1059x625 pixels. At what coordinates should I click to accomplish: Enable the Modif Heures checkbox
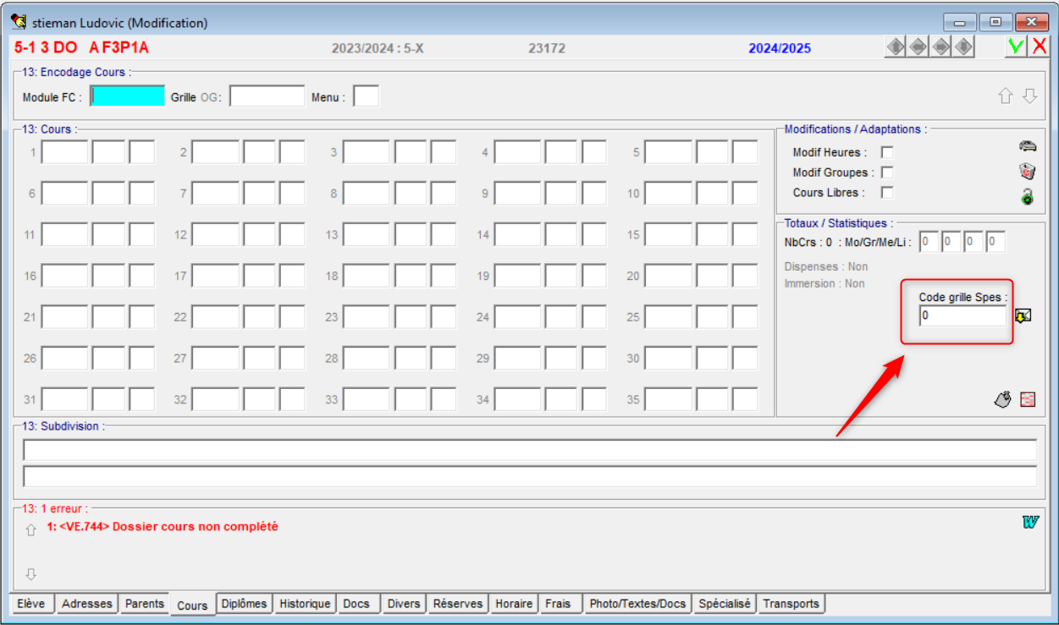pos(887,153)
